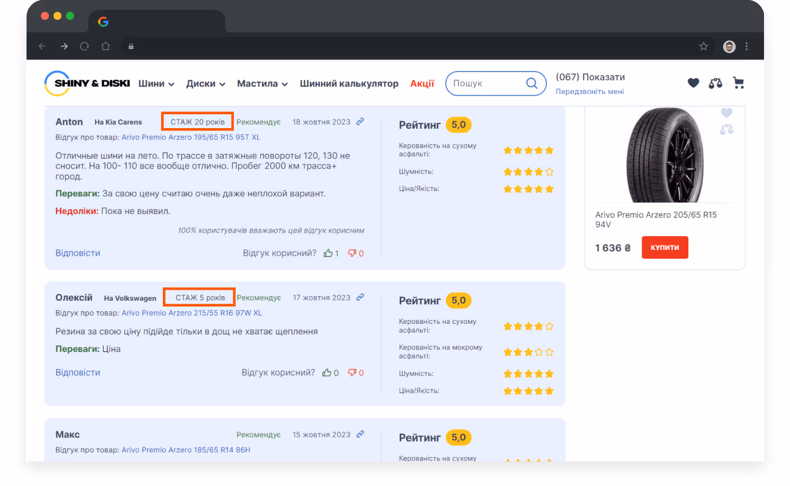Click Олексій reviewer name
790x486 pixels.
pos(74,298)
